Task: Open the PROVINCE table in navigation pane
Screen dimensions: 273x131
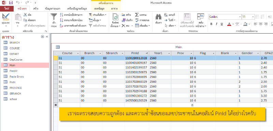Action: click(x=16, y=88)
